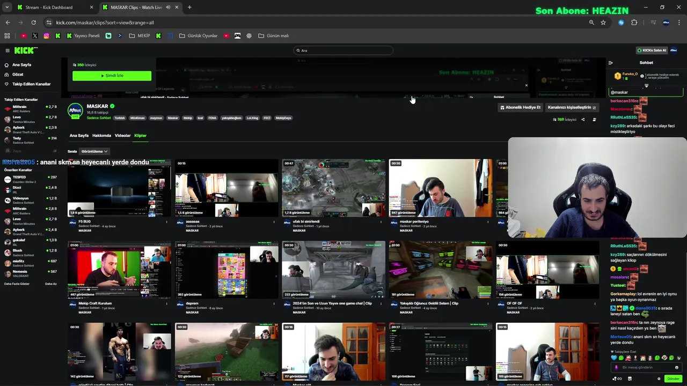The height and width of the screenshot is (386, 687).
Task: Bookmark this page with star icon
Action: (603, 23)
